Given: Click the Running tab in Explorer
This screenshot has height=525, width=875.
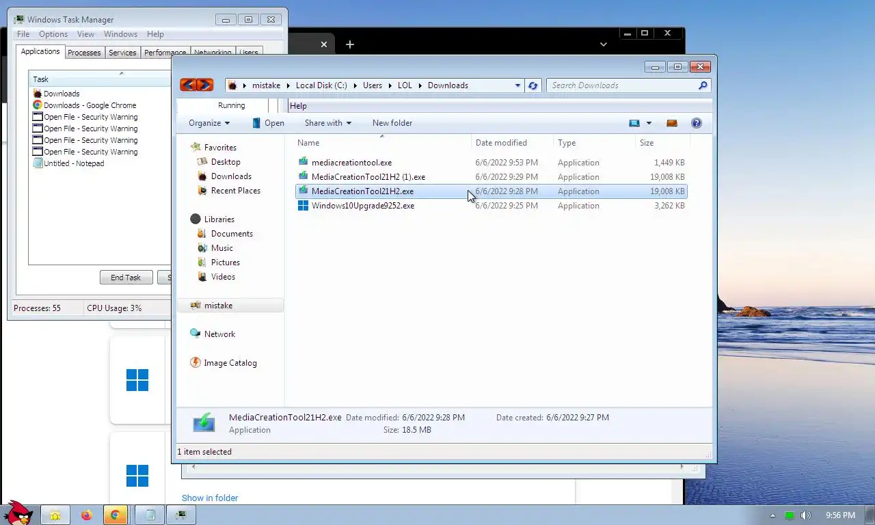Looking at the screenshot, I should click(x=231, y=105).
